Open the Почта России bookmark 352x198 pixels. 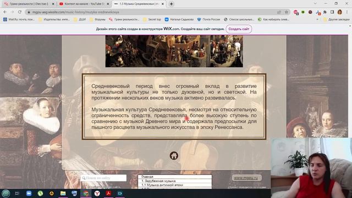(208, 20)
